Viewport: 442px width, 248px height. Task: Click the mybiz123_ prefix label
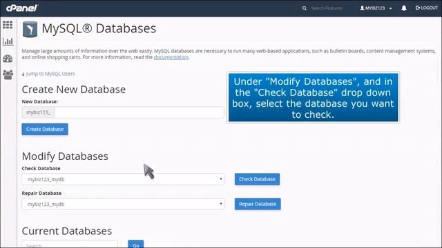point(39,112)
